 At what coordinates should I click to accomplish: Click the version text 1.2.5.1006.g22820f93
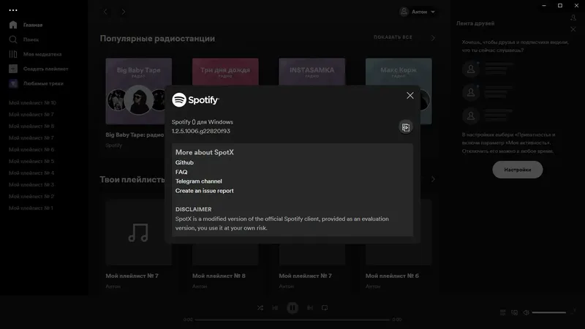pos(200,132)
